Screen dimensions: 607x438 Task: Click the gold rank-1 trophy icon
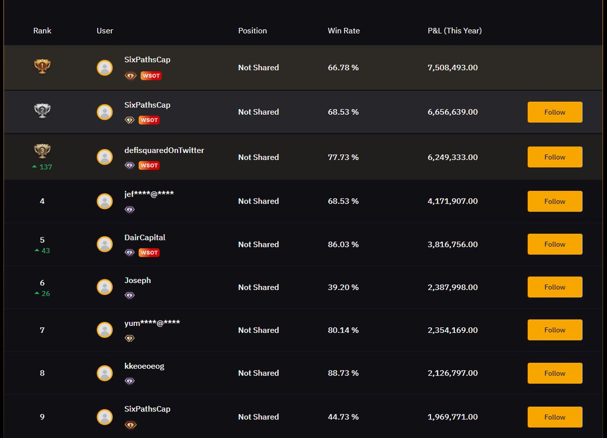pos(42,66)
